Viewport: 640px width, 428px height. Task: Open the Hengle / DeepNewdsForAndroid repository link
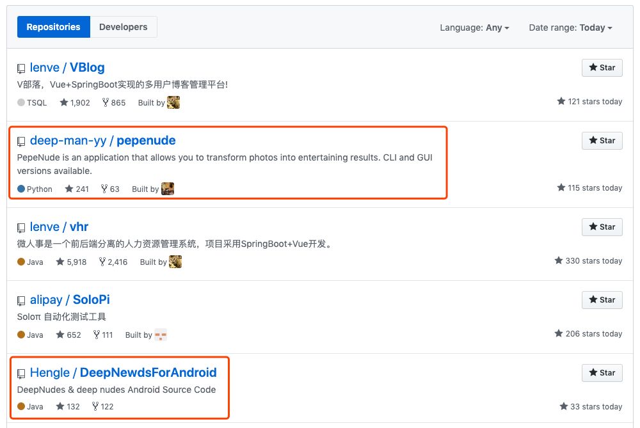tap(124, 372)
